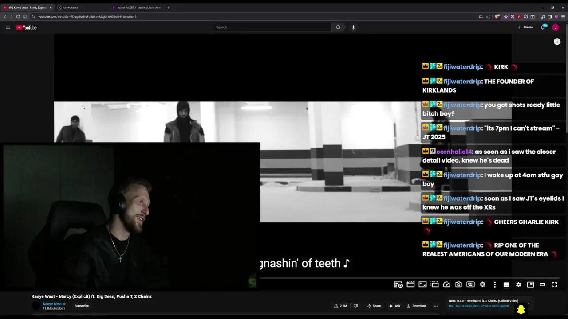Click the site settings icon in address bar
This screenshot has width=568, height=319.
pos(34,16)
